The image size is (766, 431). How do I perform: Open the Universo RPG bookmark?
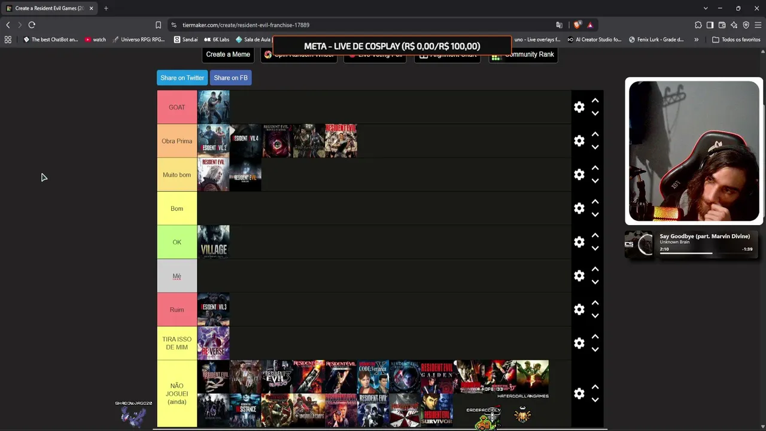pos(138,40)
